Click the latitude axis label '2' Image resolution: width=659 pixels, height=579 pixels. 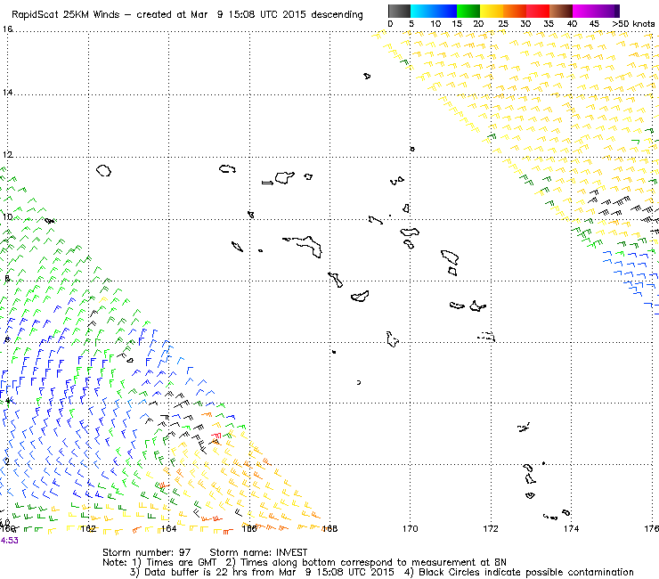tap(7, 461)
